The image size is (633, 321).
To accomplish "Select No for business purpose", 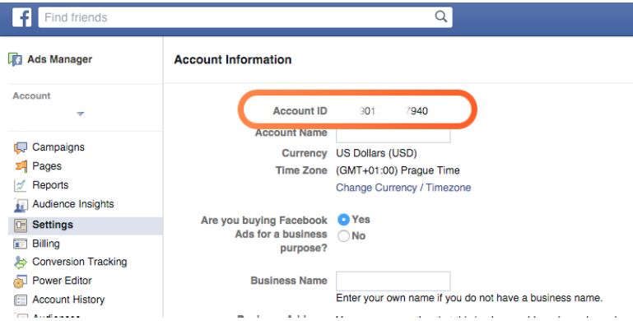I will tap(343, 235).
